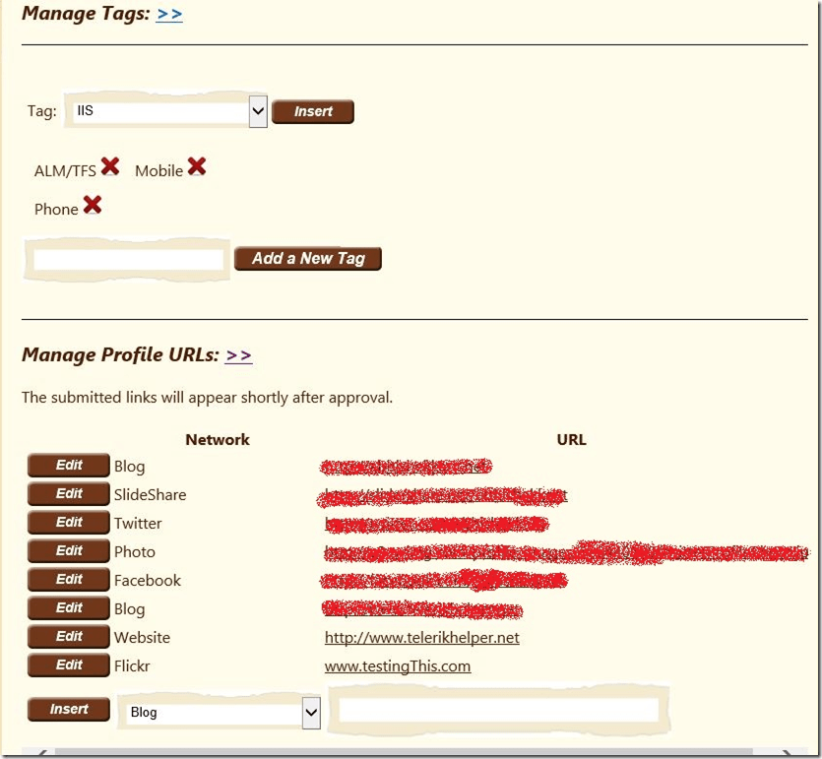Screen dimensions: 822x759
Task: Edit the Facebook row entry
Action: 68,580
